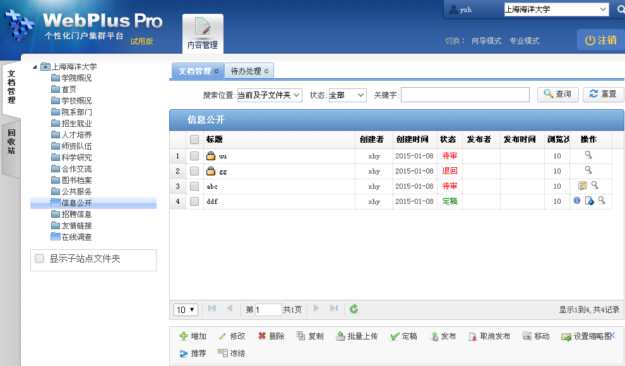Click the publish document icon for ddf
The height and width of the screenshot is (366, 625).
[589, 201]
